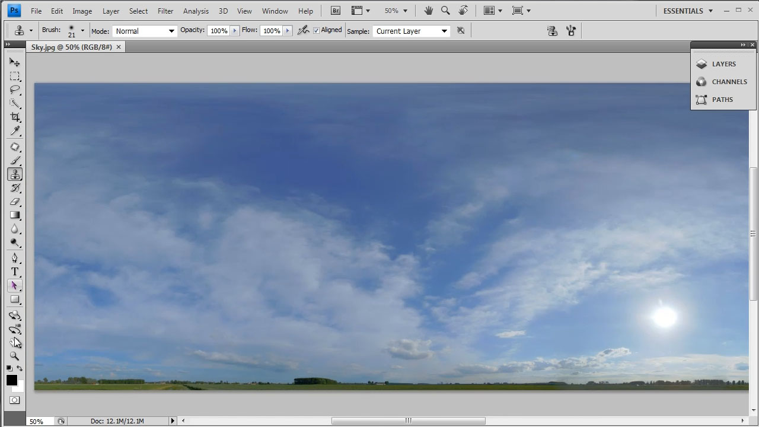Image resolution: width=759 pixels, height=427 pixels.
Task: Select the Move tool
Action: click(15, 62)
